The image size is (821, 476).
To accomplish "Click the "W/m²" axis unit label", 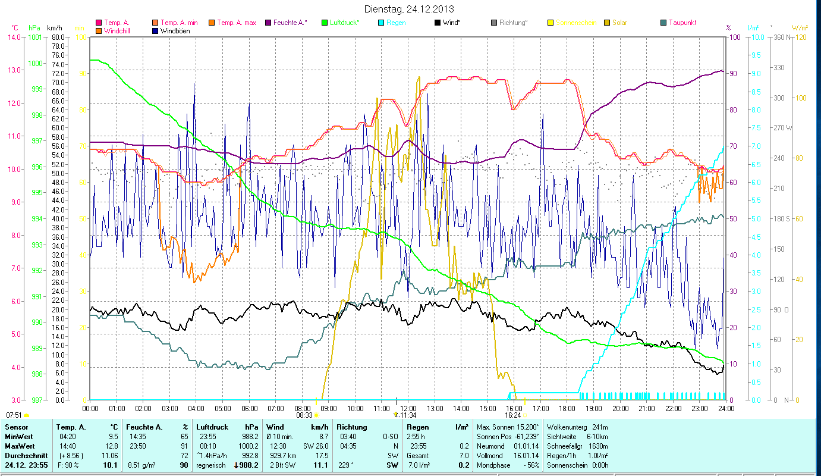I will [x=799, y=28].
